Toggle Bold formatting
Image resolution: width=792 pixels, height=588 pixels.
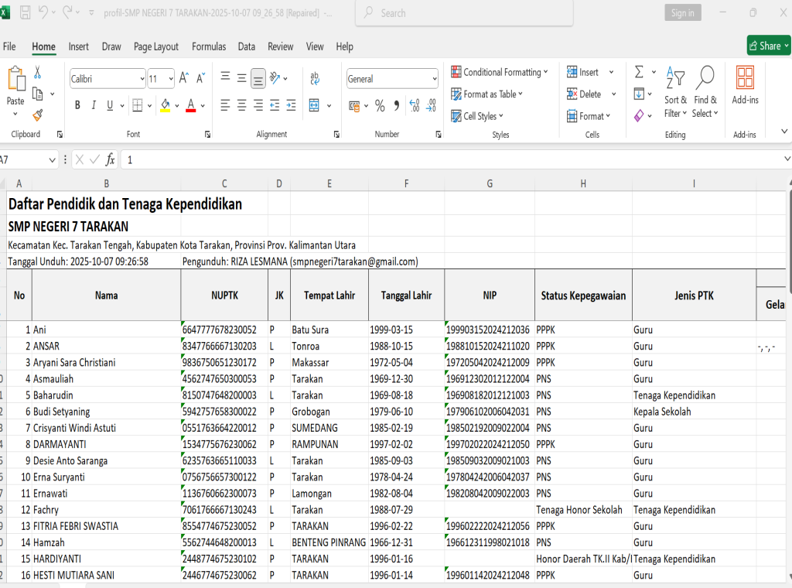77,105
